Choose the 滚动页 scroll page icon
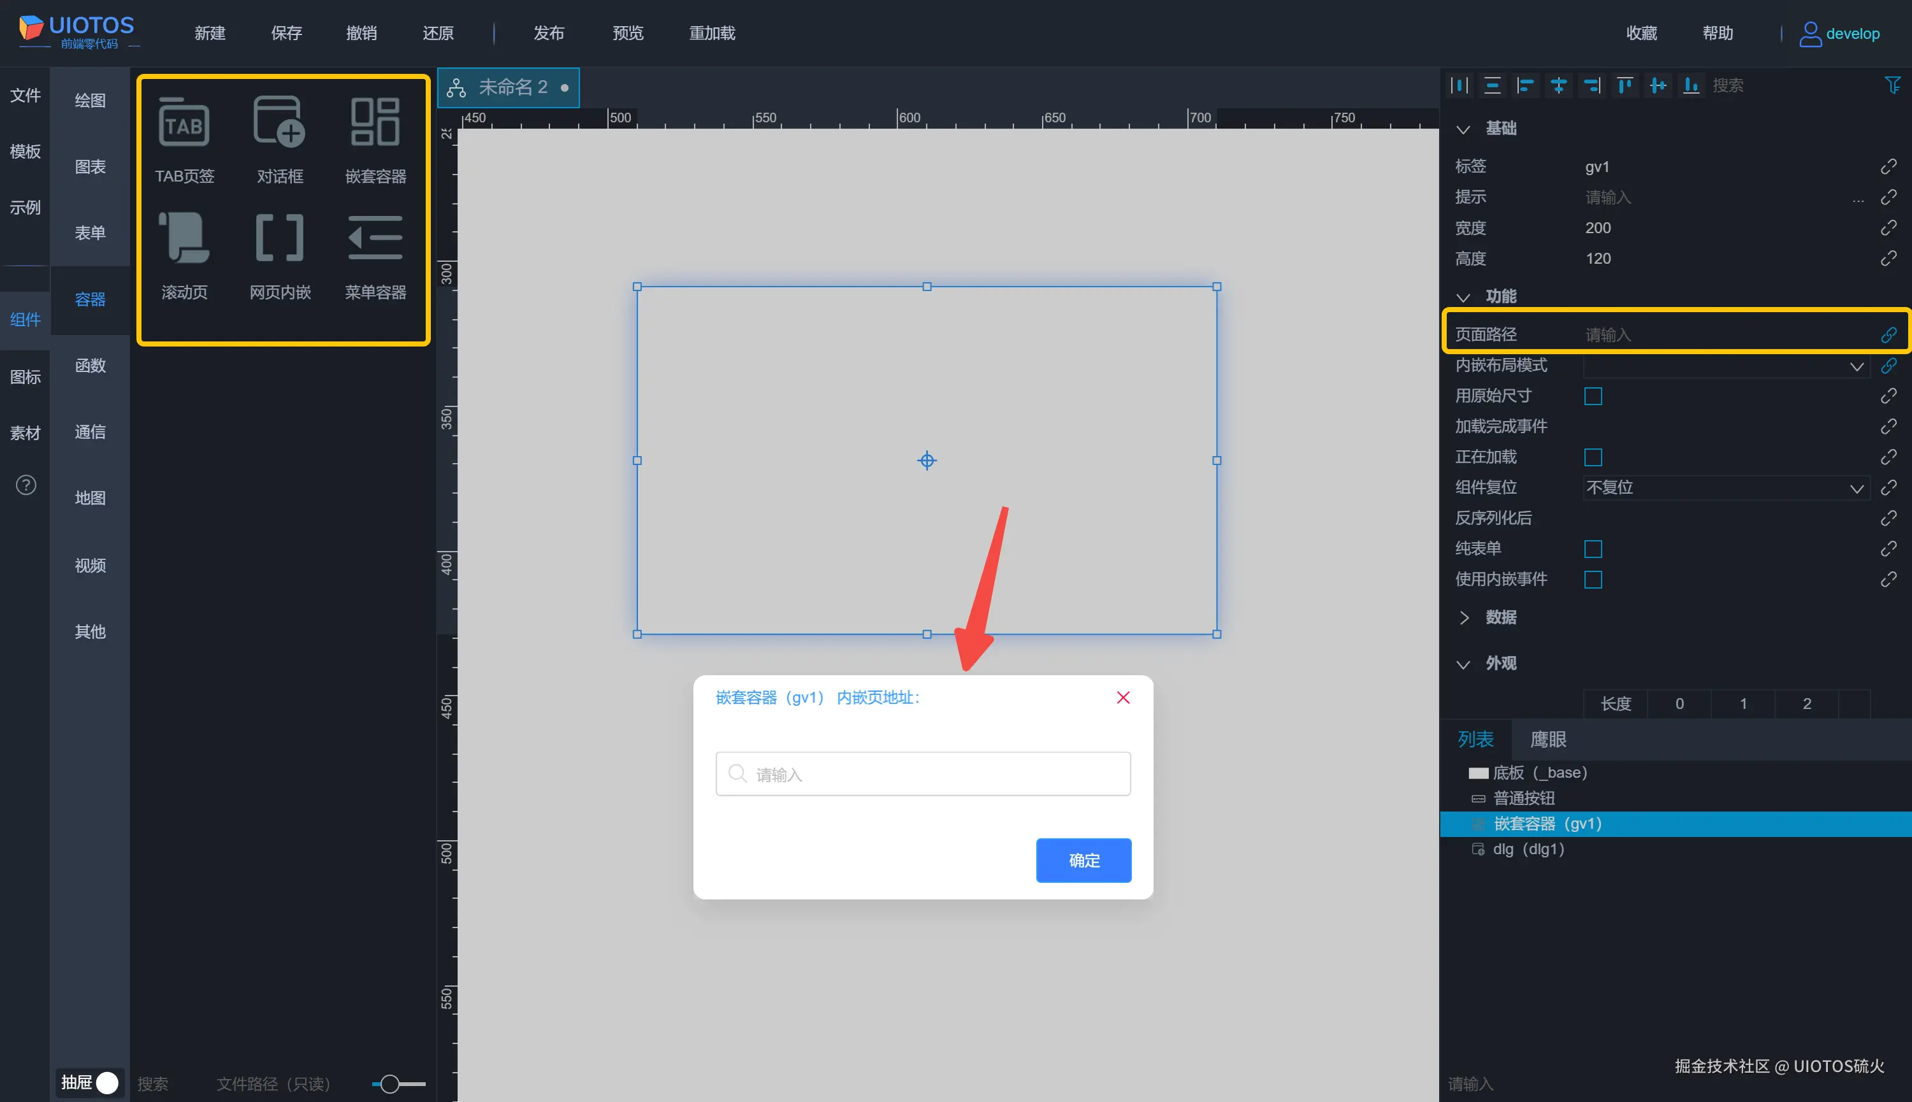 (184, 238)
